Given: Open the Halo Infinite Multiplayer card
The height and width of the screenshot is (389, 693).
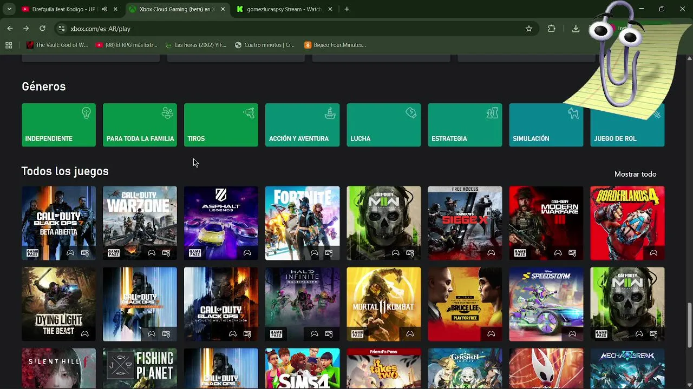Looking at the screenshot, I should coord(302,304).
